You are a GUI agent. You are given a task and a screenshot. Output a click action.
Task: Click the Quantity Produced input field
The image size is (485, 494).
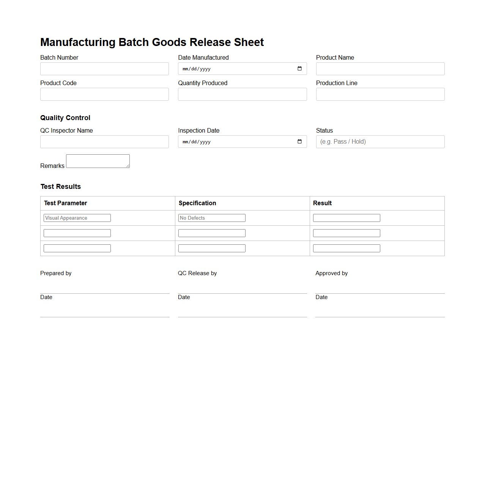242,94
